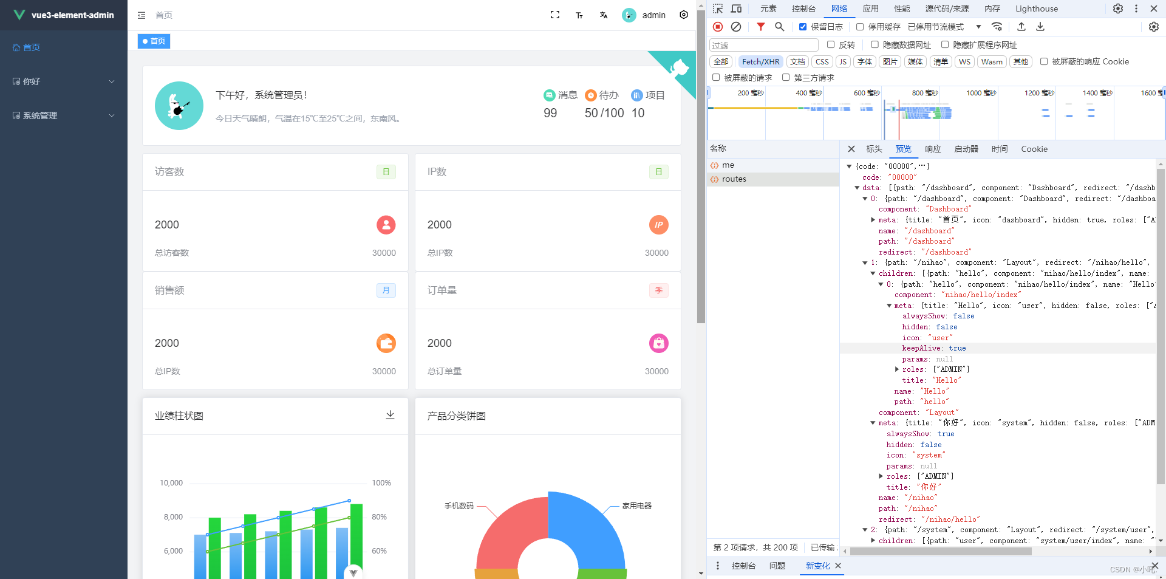
Task: Click the 首页 tag in tabs view
Action: coord(154,41)
